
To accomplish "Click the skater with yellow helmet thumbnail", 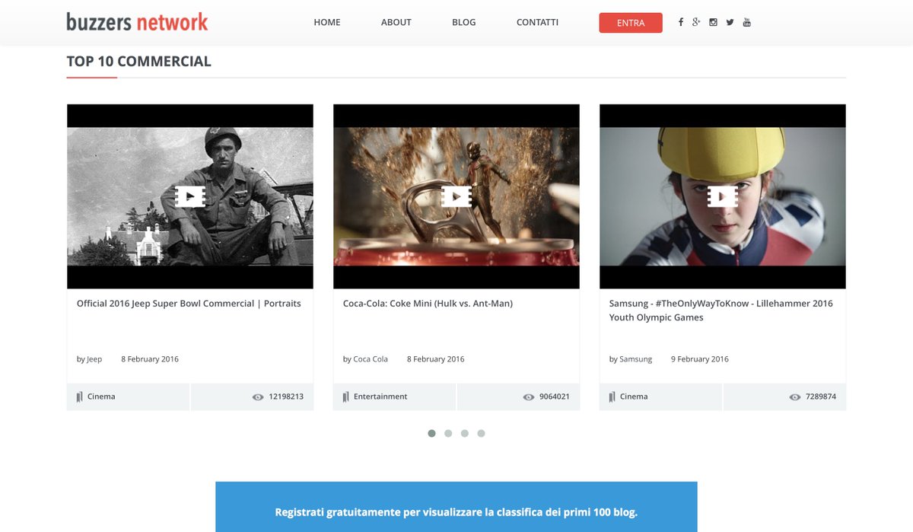I will (723, 196).
